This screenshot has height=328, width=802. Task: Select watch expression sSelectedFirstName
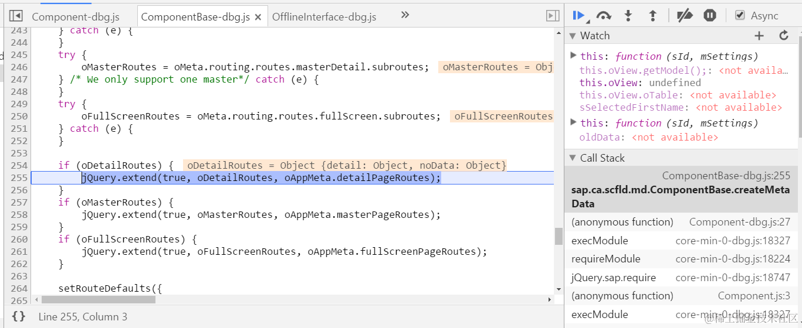pyautogui.click(x=681, y=107)
